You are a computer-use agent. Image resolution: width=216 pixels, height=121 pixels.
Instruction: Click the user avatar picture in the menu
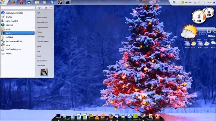[x=44, y=72]
